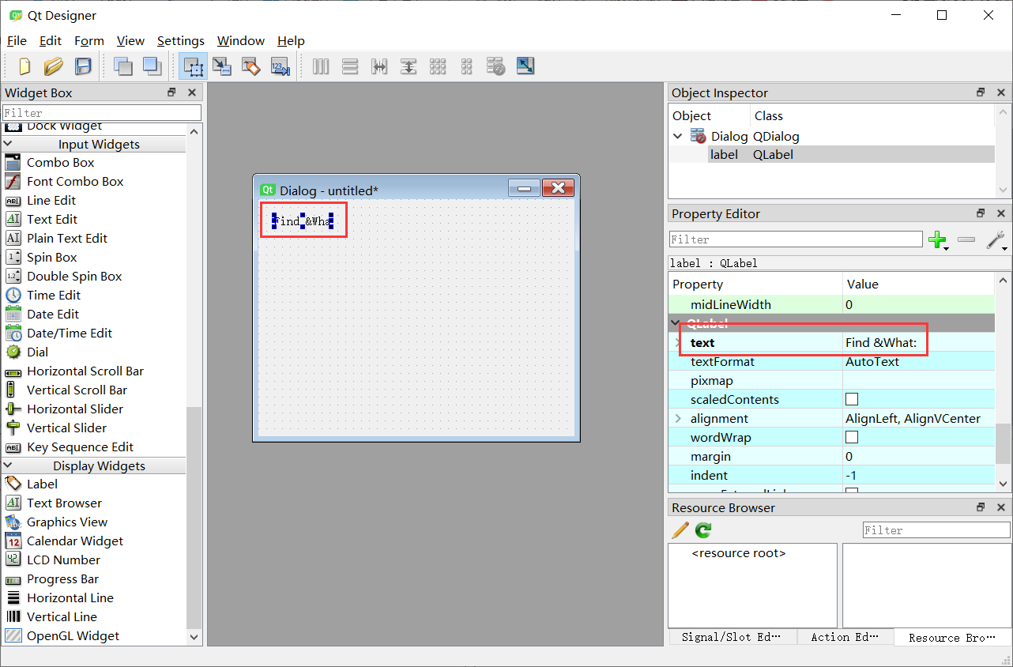Screen dimensions: 1013x667
Task: Lay out horizontally in splitter
Action: [379, 66]
